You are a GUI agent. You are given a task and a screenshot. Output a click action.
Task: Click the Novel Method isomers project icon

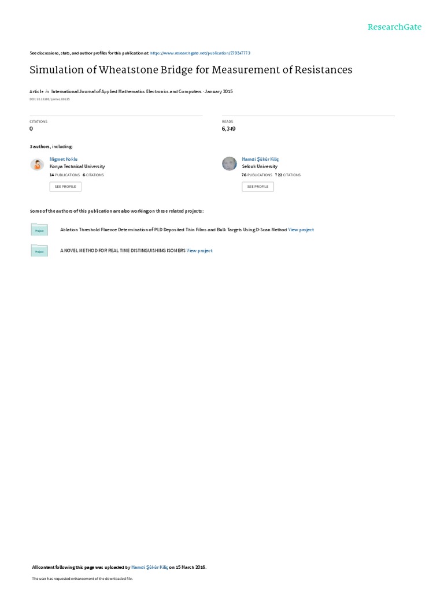(x=39, y=250)
